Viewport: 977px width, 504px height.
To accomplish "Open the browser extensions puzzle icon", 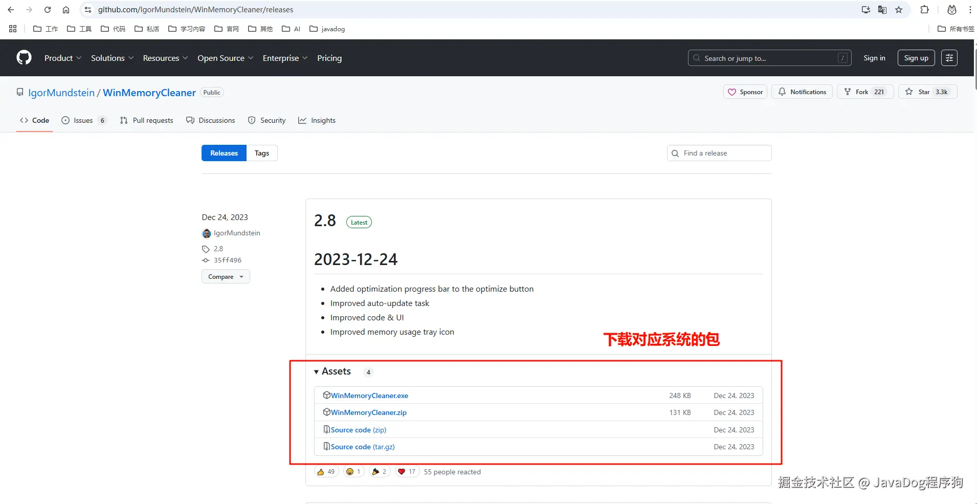I will click(924, 10).
